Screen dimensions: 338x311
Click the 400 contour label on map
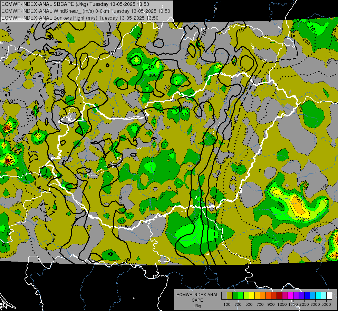point(301,220)
